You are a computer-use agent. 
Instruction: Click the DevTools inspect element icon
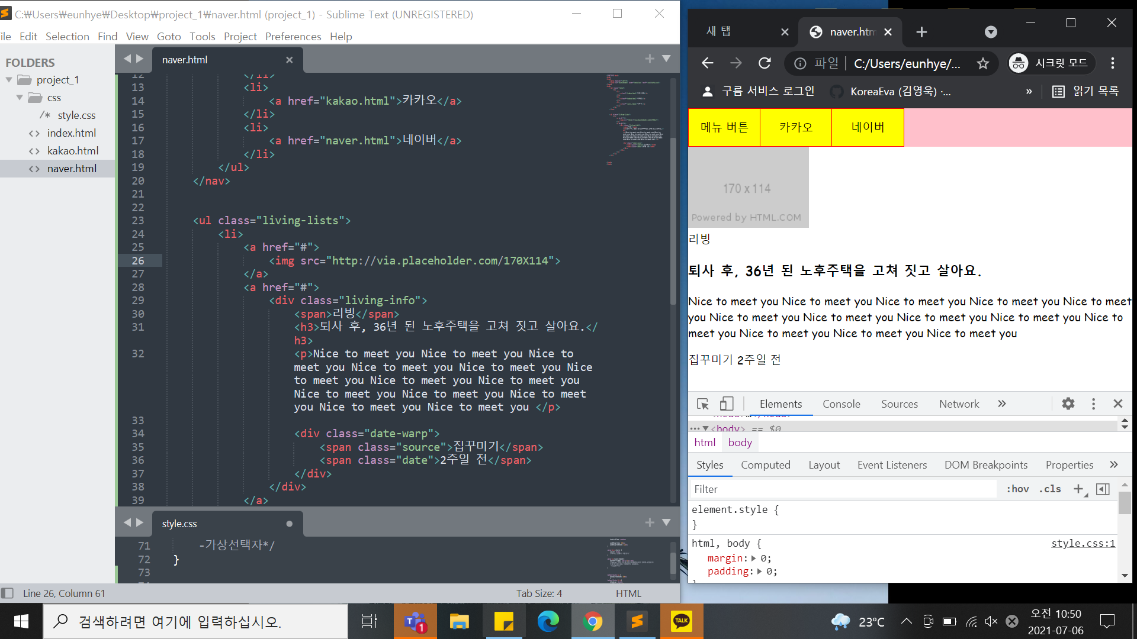click(x=703, y=404)
